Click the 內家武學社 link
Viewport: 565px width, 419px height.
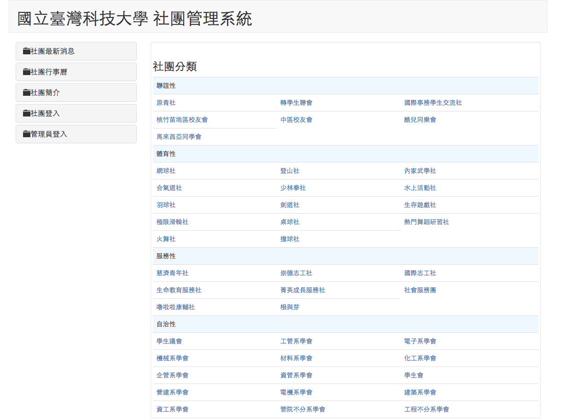point(420,171)
